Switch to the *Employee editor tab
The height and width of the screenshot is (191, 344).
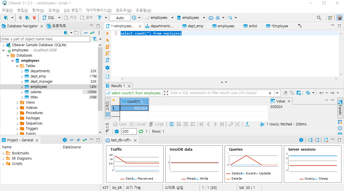(277, 26)
